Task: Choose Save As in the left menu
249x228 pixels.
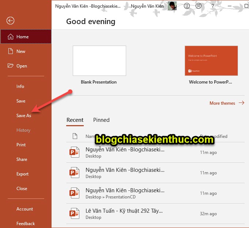Action: coord(24,116)
